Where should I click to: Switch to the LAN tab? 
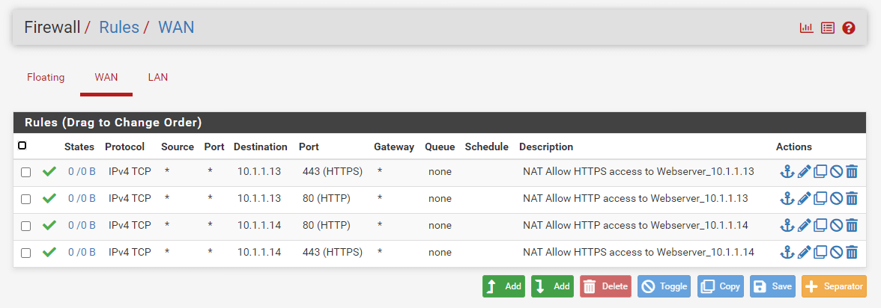(x=158, y=78)
